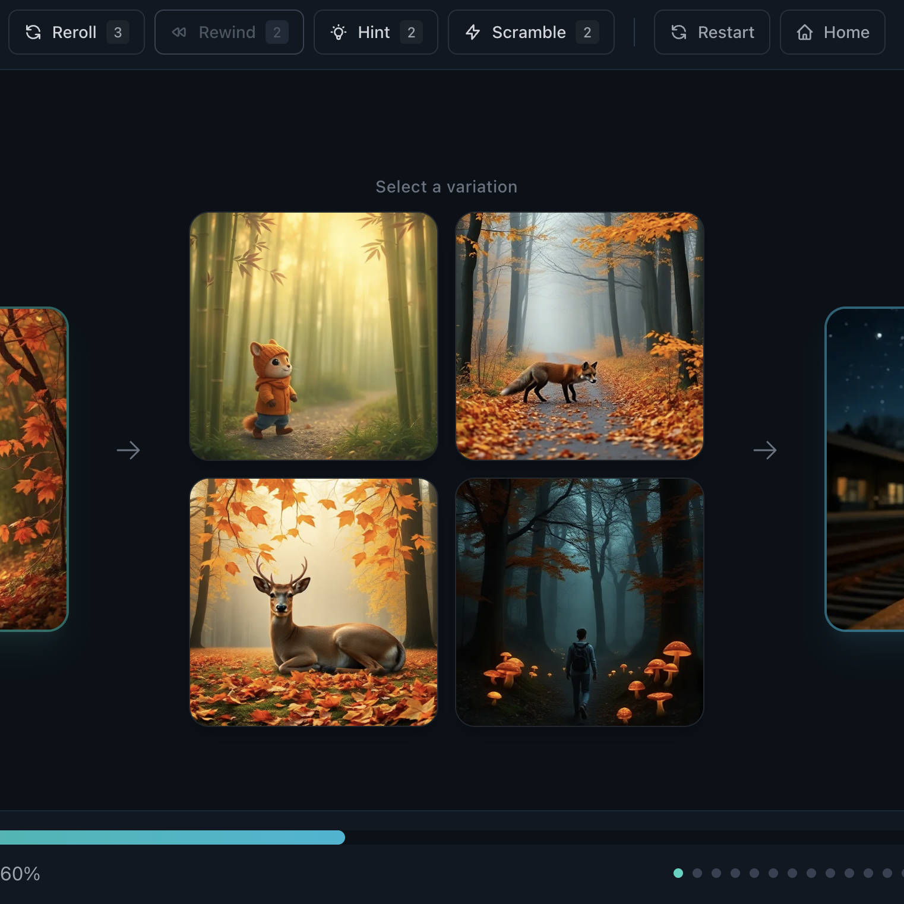Click the teal progress bar fill
This screenshot has height=904, width=904.
tap(172, 837)
